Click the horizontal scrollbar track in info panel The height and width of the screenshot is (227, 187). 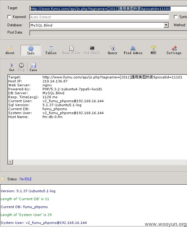pyautogui.click(x=100, y=162)
